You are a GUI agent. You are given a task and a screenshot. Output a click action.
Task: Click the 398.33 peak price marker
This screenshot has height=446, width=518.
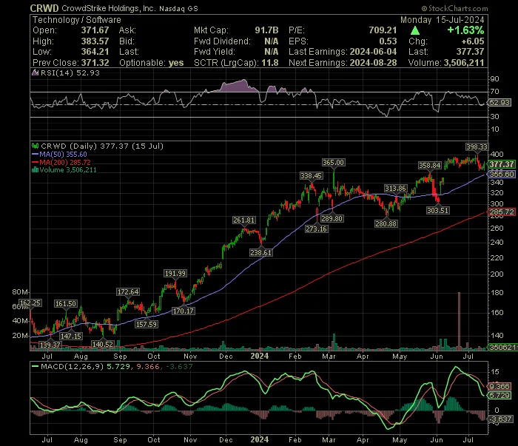coord(477,147)
